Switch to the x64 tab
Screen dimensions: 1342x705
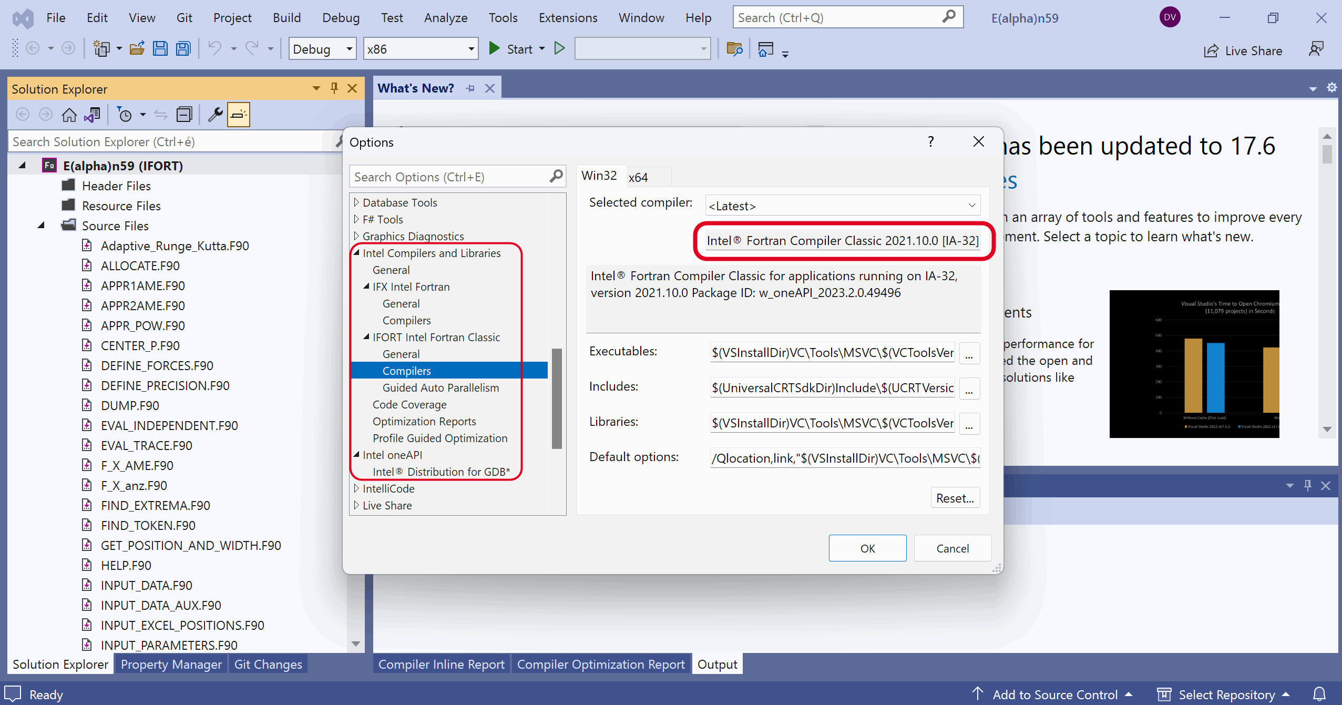coord(638,177)
